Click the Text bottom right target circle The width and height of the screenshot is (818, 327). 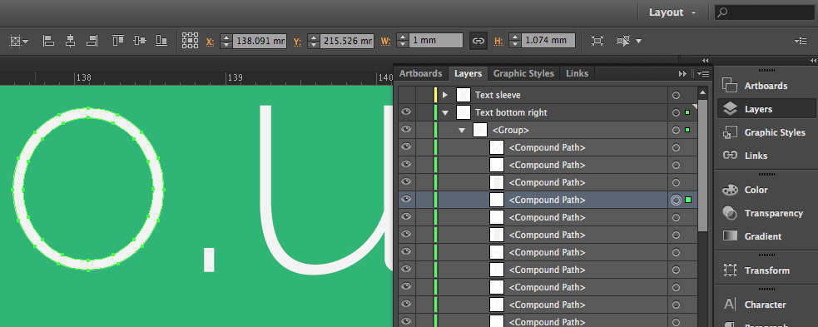point(676,112)
